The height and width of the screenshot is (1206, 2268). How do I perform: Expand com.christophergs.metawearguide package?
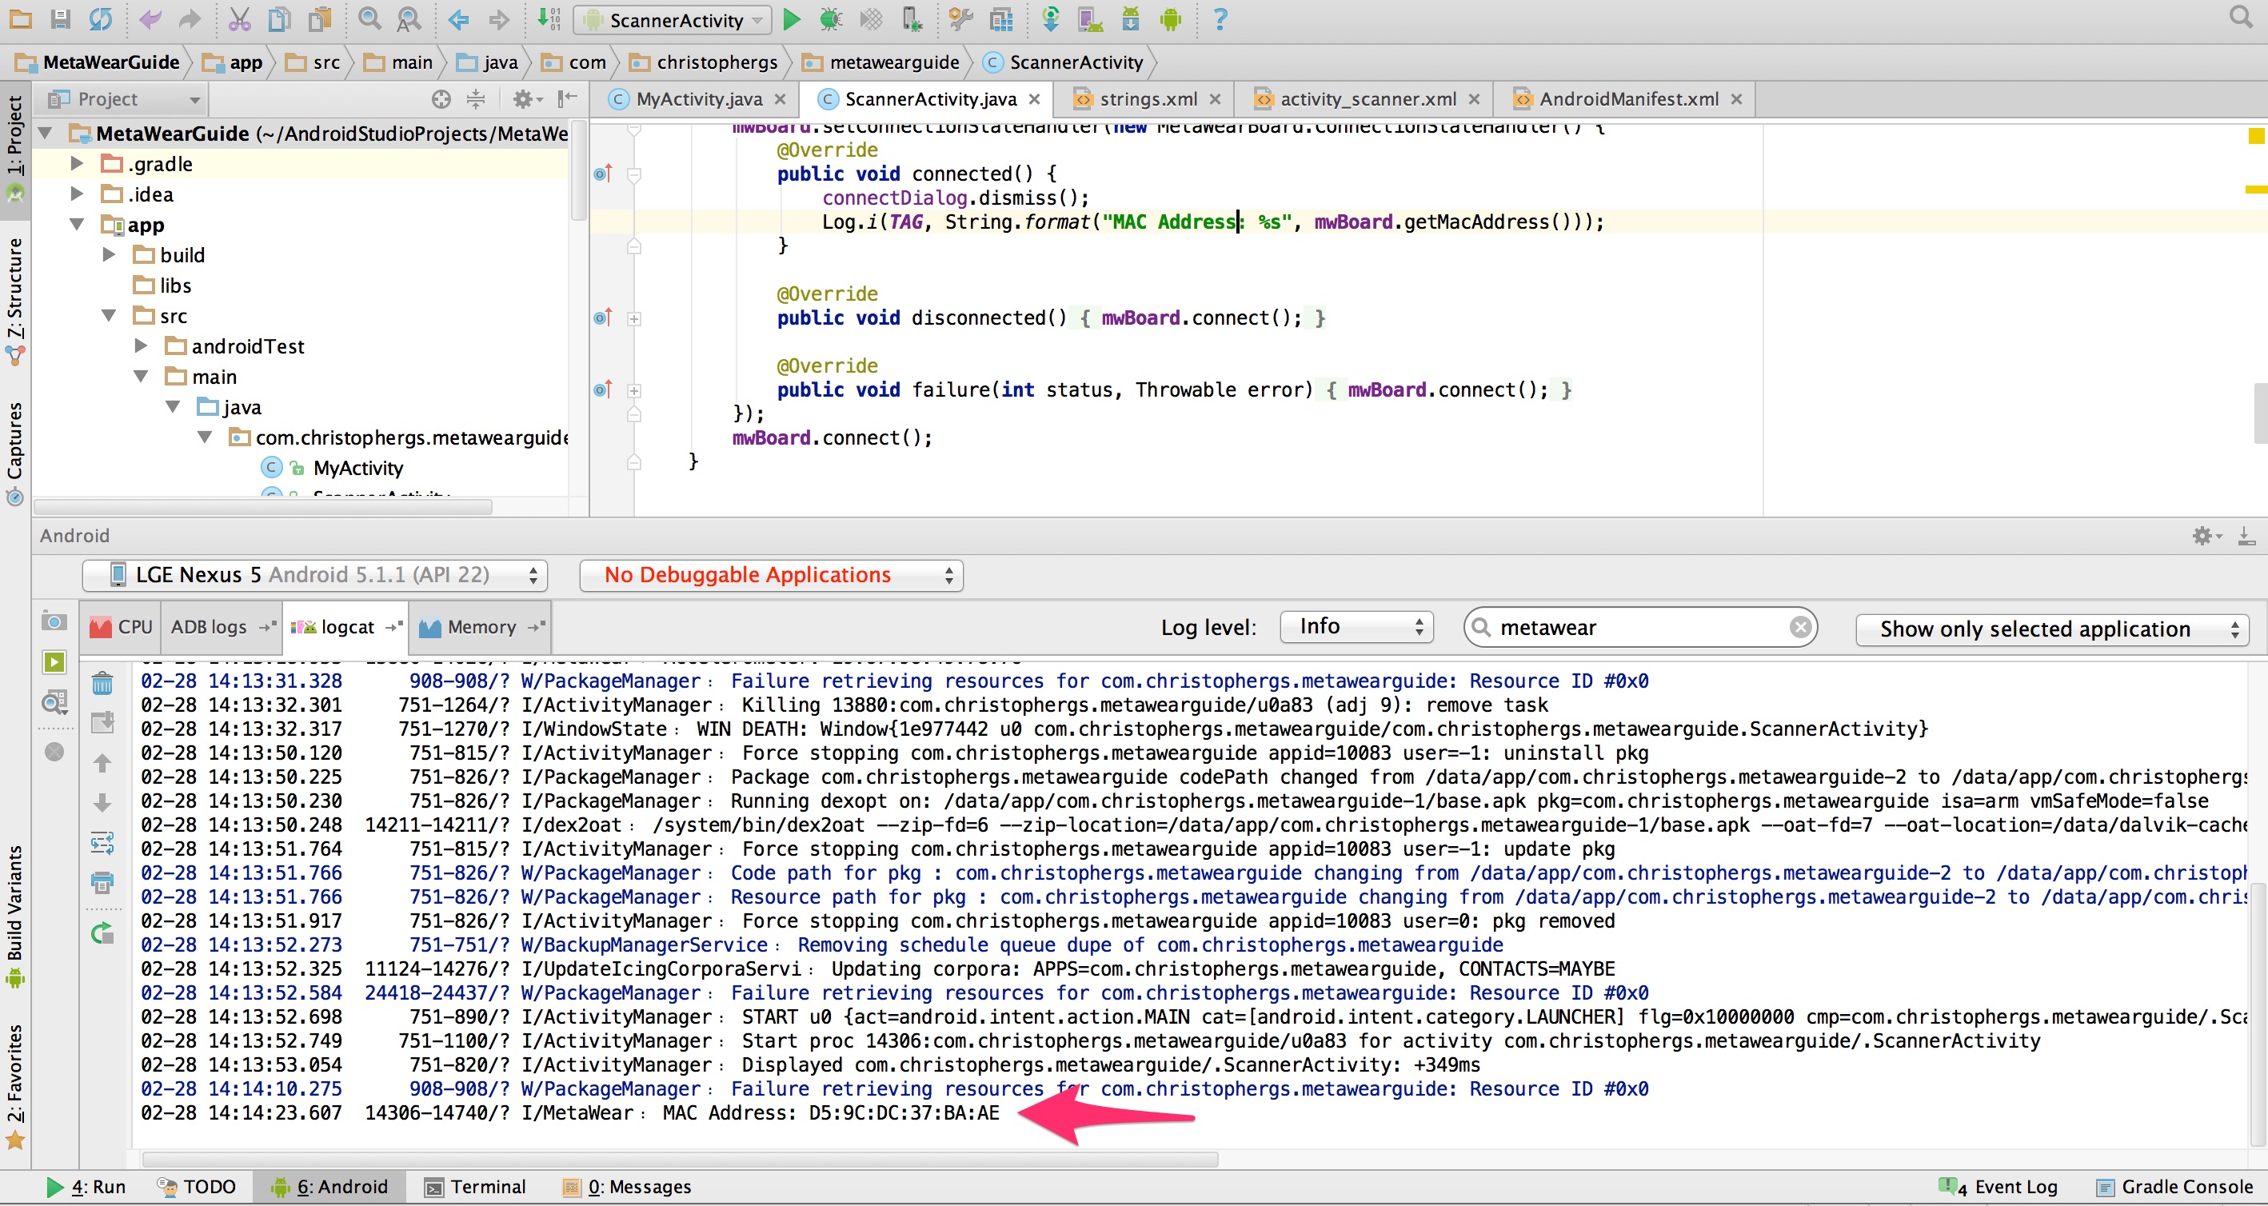(x=209, y=437)
